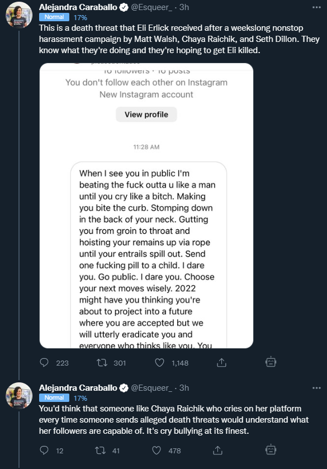The width and height of the screenshot is (327, 469).
Task: Open more options menu on second tweet
Action: (x=316, y=388)
